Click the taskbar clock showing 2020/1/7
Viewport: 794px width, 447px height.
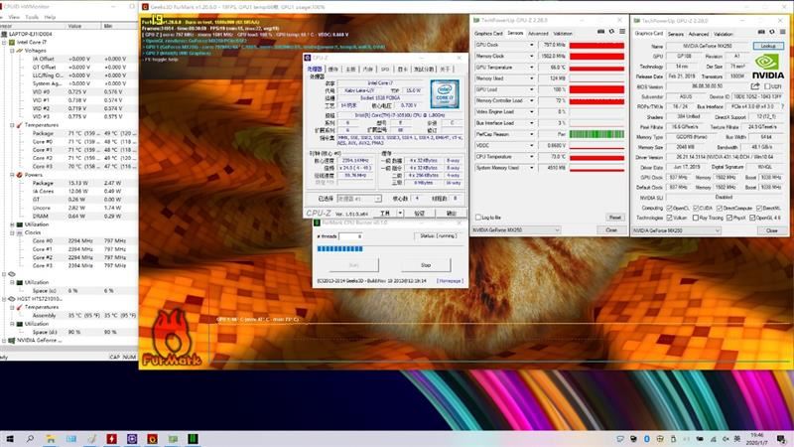coord(757,439)
